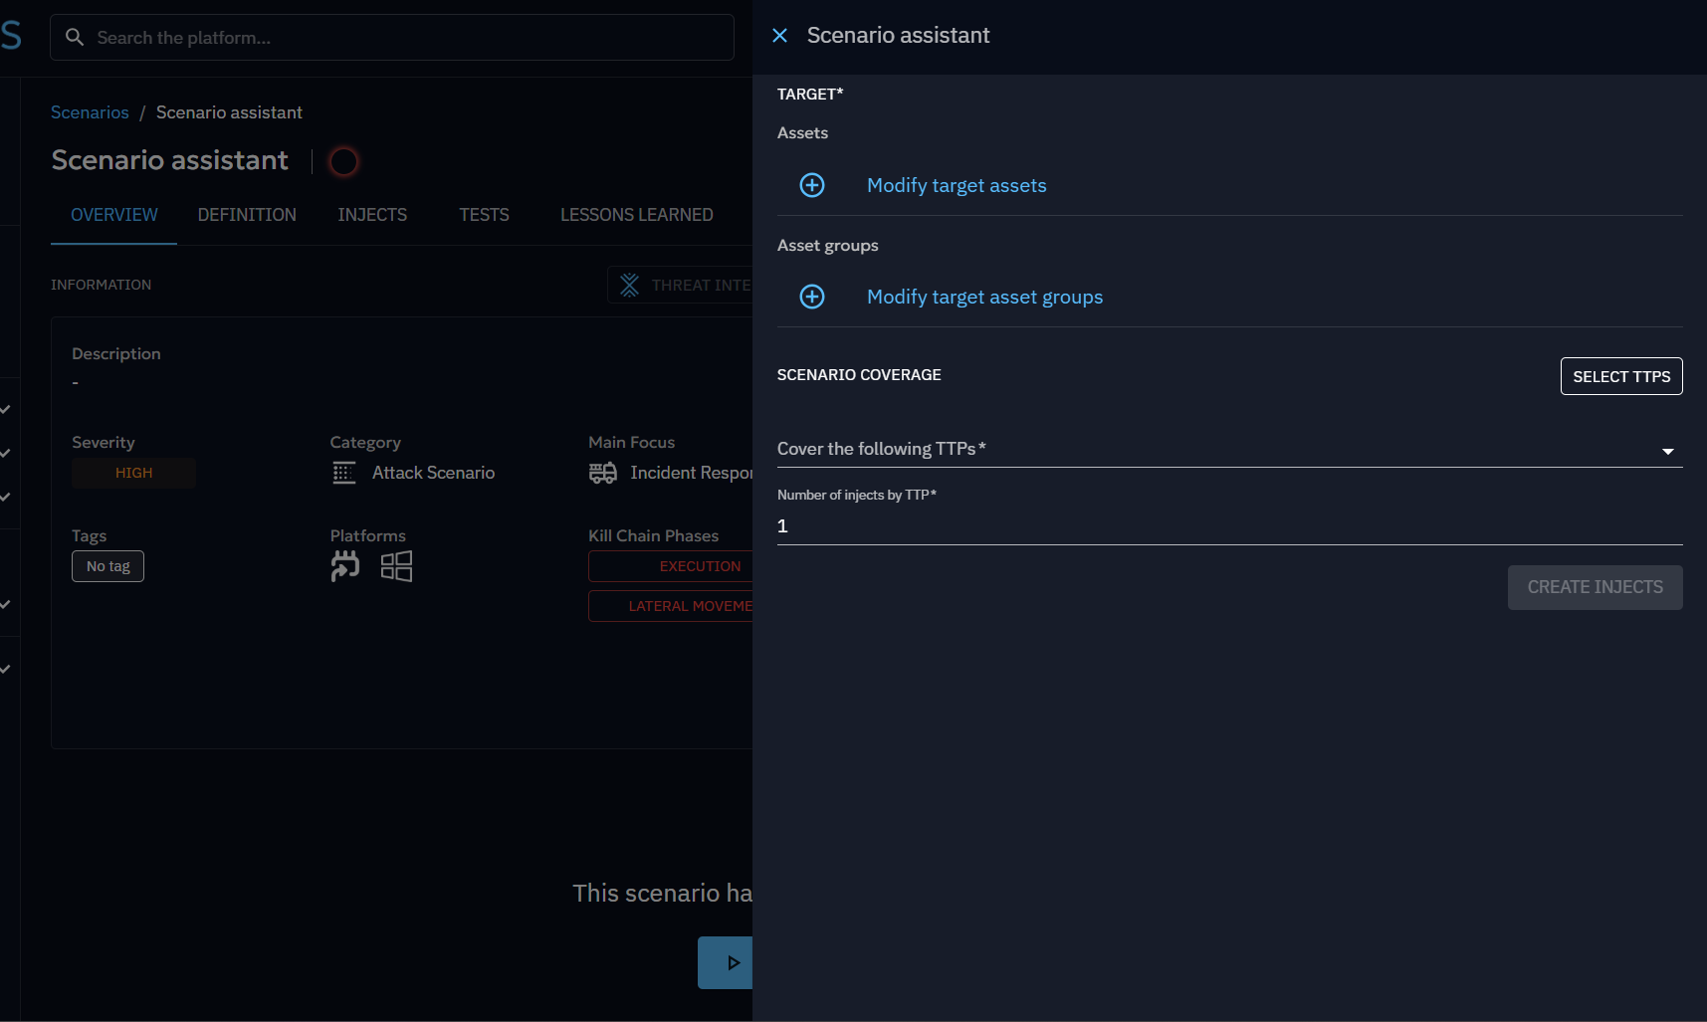Click the Incident Response focus icon
The width and height of the screenshot is (1707, 1022).
(602, 473)
